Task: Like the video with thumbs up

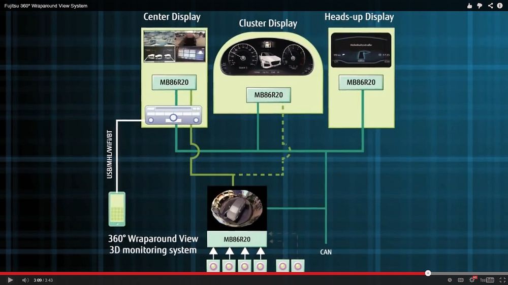Action: click(x=469, y=6)
